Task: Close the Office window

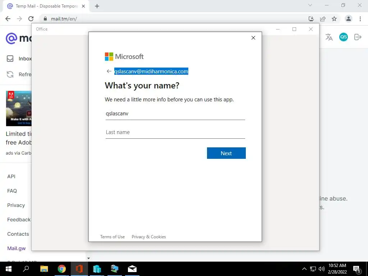Action: coord(311,29)
